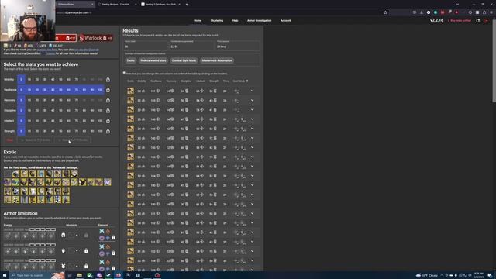
Task: Open Windows notification center
Action: click(490, 275)
